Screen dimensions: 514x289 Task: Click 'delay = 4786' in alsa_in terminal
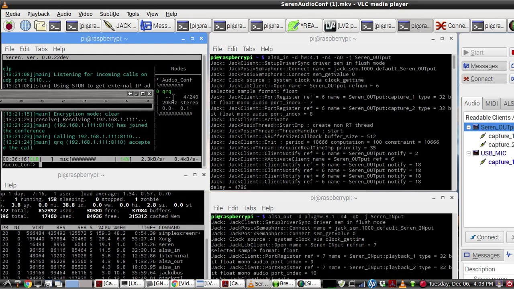pos(228,187)
